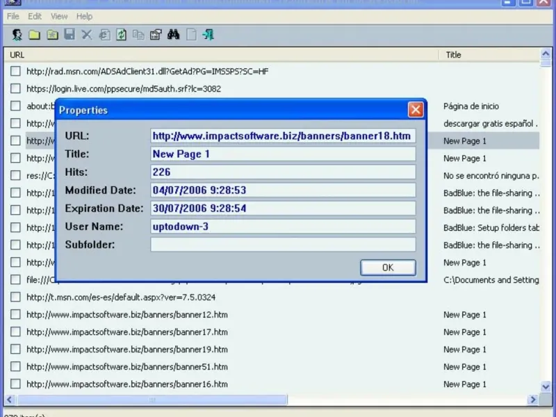Open the View menu

tap(59, 16)
